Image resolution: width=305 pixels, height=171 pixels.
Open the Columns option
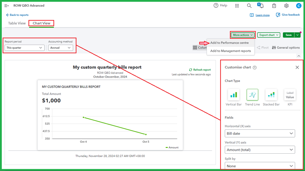[200, 47]
